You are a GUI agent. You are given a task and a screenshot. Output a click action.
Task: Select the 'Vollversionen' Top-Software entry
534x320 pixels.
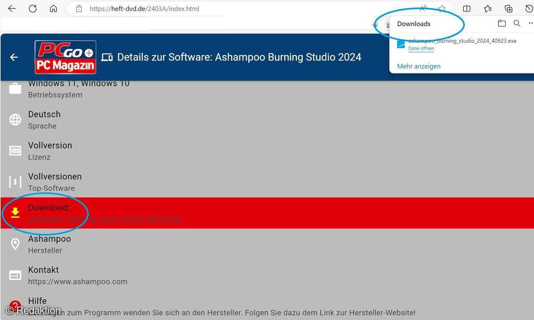pos(55,176)
